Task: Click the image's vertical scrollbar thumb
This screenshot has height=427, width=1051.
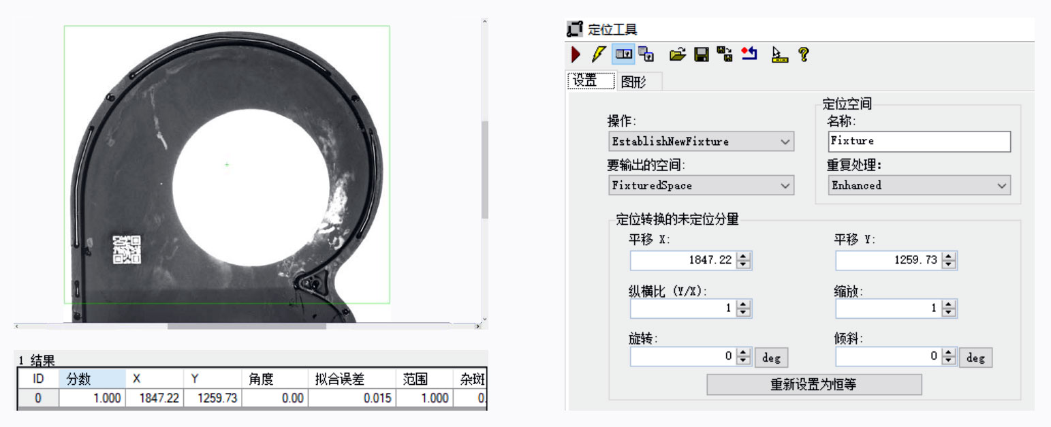Action: [x=485, y=170]
